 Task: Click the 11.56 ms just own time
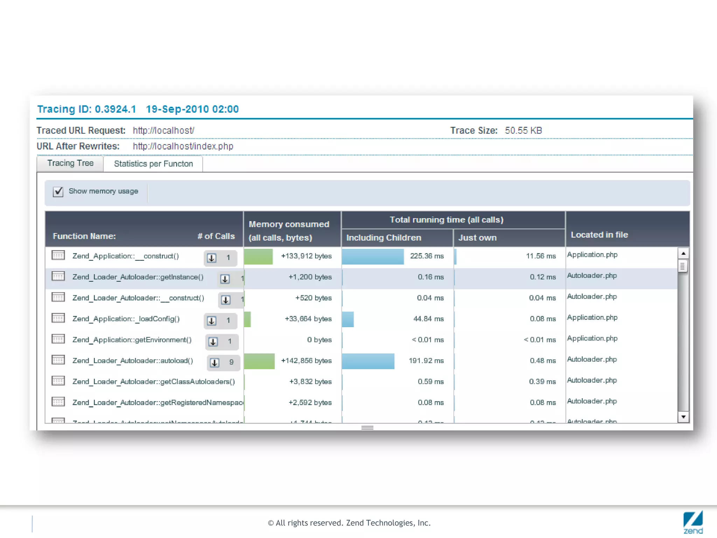[x=541, y=256]
